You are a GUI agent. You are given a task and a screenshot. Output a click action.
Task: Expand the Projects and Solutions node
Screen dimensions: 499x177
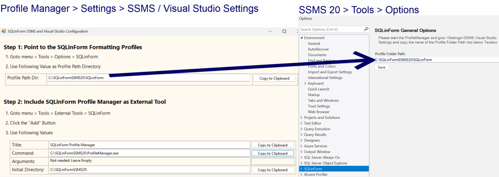tap(302, 118)
